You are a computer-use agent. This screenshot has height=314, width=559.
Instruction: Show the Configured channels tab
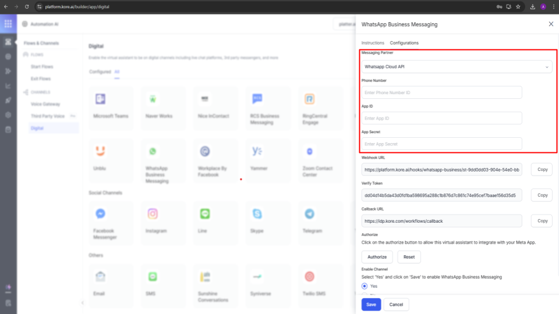tap(100, 72)
